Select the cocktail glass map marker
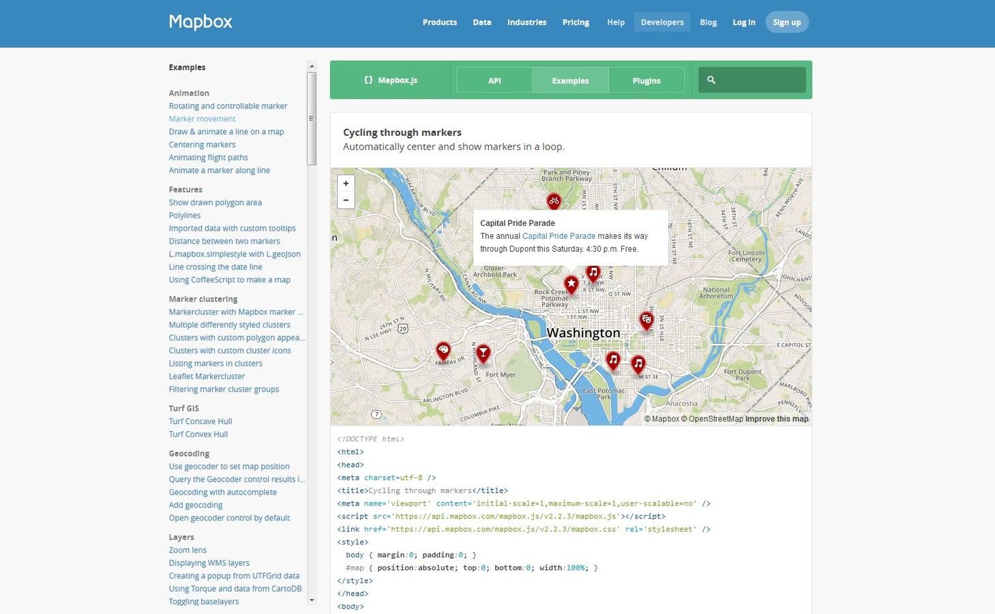995x614 pixels. (484, 354)
